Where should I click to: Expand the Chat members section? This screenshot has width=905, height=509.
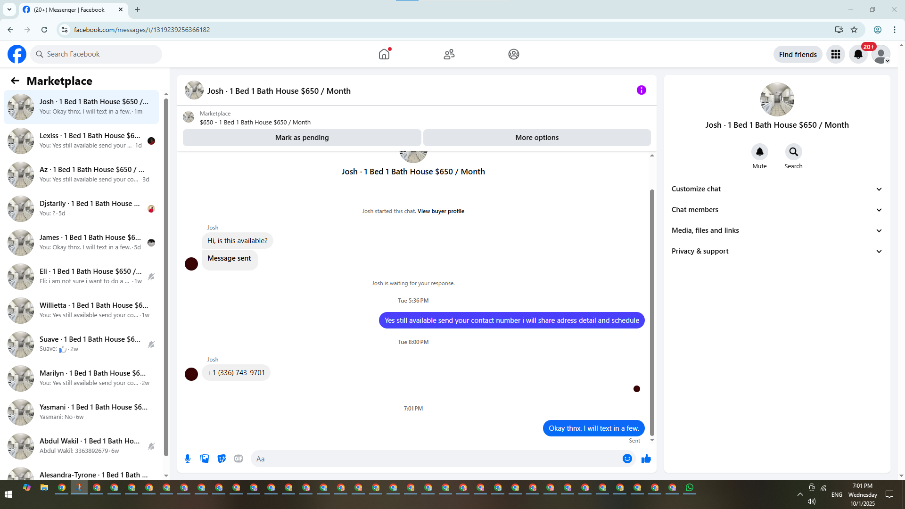pos(777,210)
